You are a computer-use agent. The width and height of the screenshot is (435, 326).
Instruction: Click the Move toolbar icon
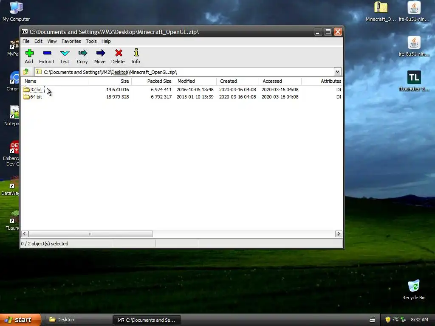click(x=100, y=53)
